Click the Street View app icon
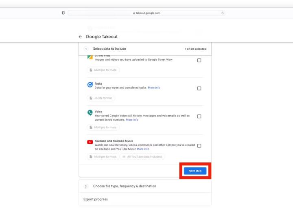Image resolution: width=293 pixels, height=220 pixels. point(90,57)
